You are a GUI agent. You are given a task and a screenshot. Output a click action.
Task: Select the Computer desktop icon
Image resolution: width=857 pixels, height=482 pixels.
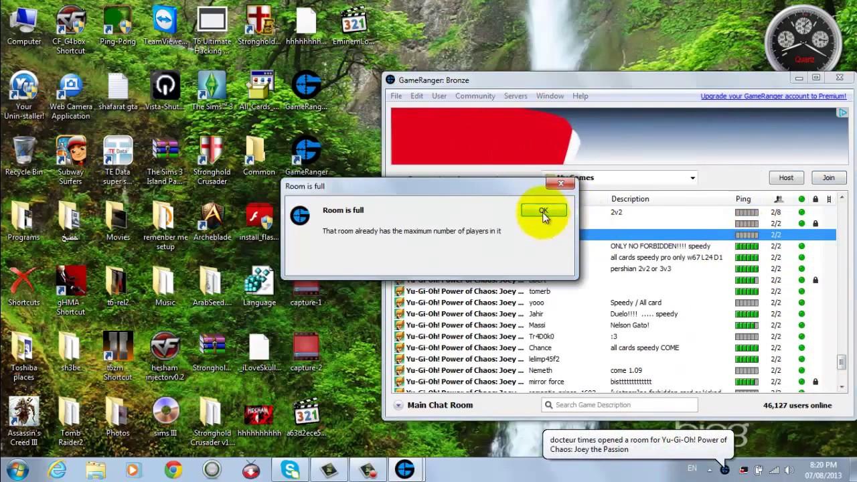24,27
